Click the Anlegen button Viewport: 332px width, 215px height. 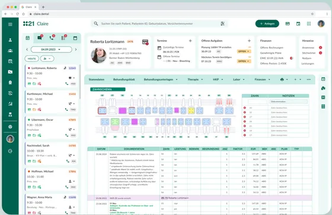pos(267,24)
